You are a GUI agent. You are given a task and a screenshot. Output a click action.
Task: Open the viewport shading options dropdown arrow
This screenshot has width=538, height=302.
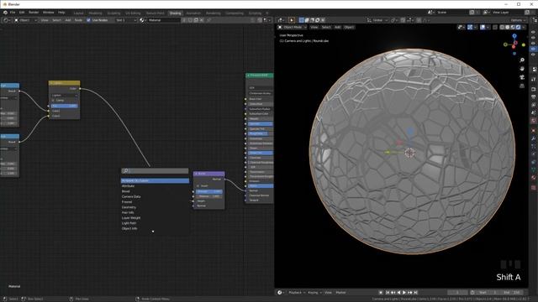point(524,27)
